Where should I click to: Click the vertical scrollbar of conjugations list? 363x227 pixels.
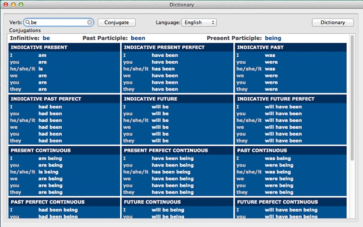(x=352, y=98)
